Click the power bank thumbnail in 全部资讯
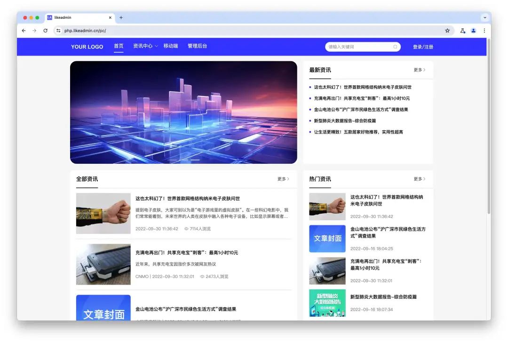 103,264
